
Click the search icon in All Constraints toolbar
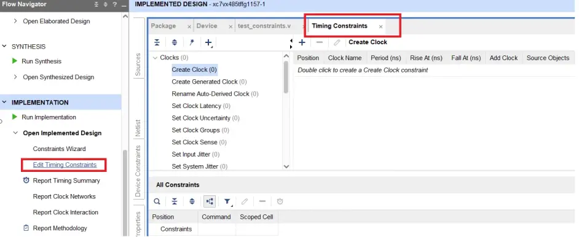tap(157, 201)
